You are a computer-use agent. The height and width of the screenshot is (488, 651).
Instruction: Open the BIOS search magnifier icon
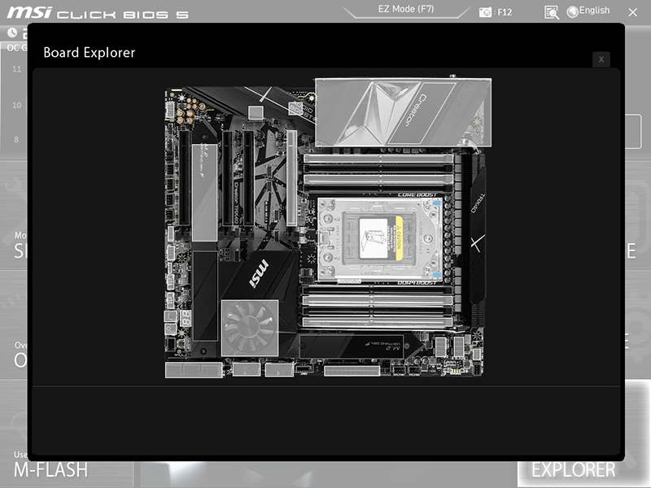552,12
